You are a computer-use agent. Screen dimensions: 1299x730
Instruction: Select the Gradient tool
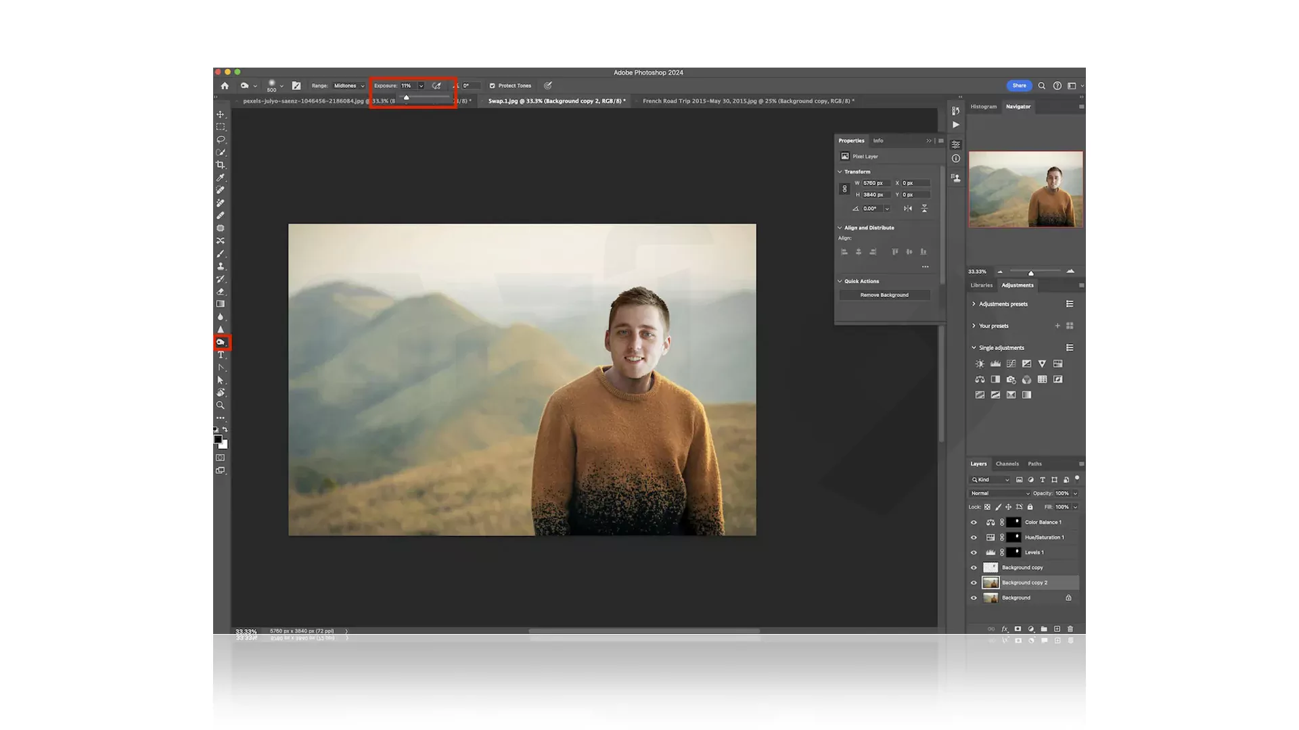click(221, 304)
